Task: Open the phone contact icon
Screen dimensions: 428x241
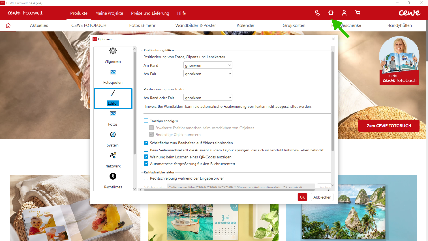Action: [x=317, y=13]
